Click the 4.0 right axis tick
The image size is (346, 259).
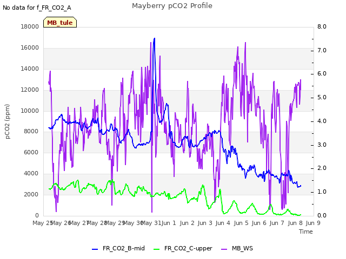[322, 121]
